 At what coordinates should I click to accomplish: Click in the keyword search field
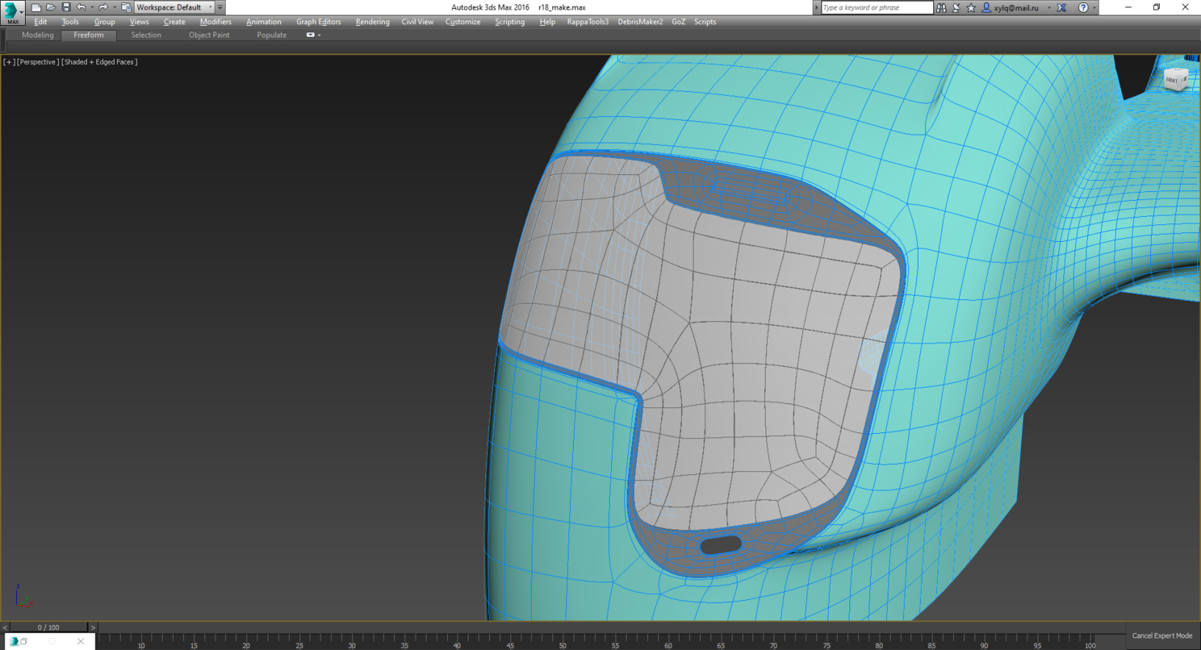pyautogui.click(x=877, y=7)
